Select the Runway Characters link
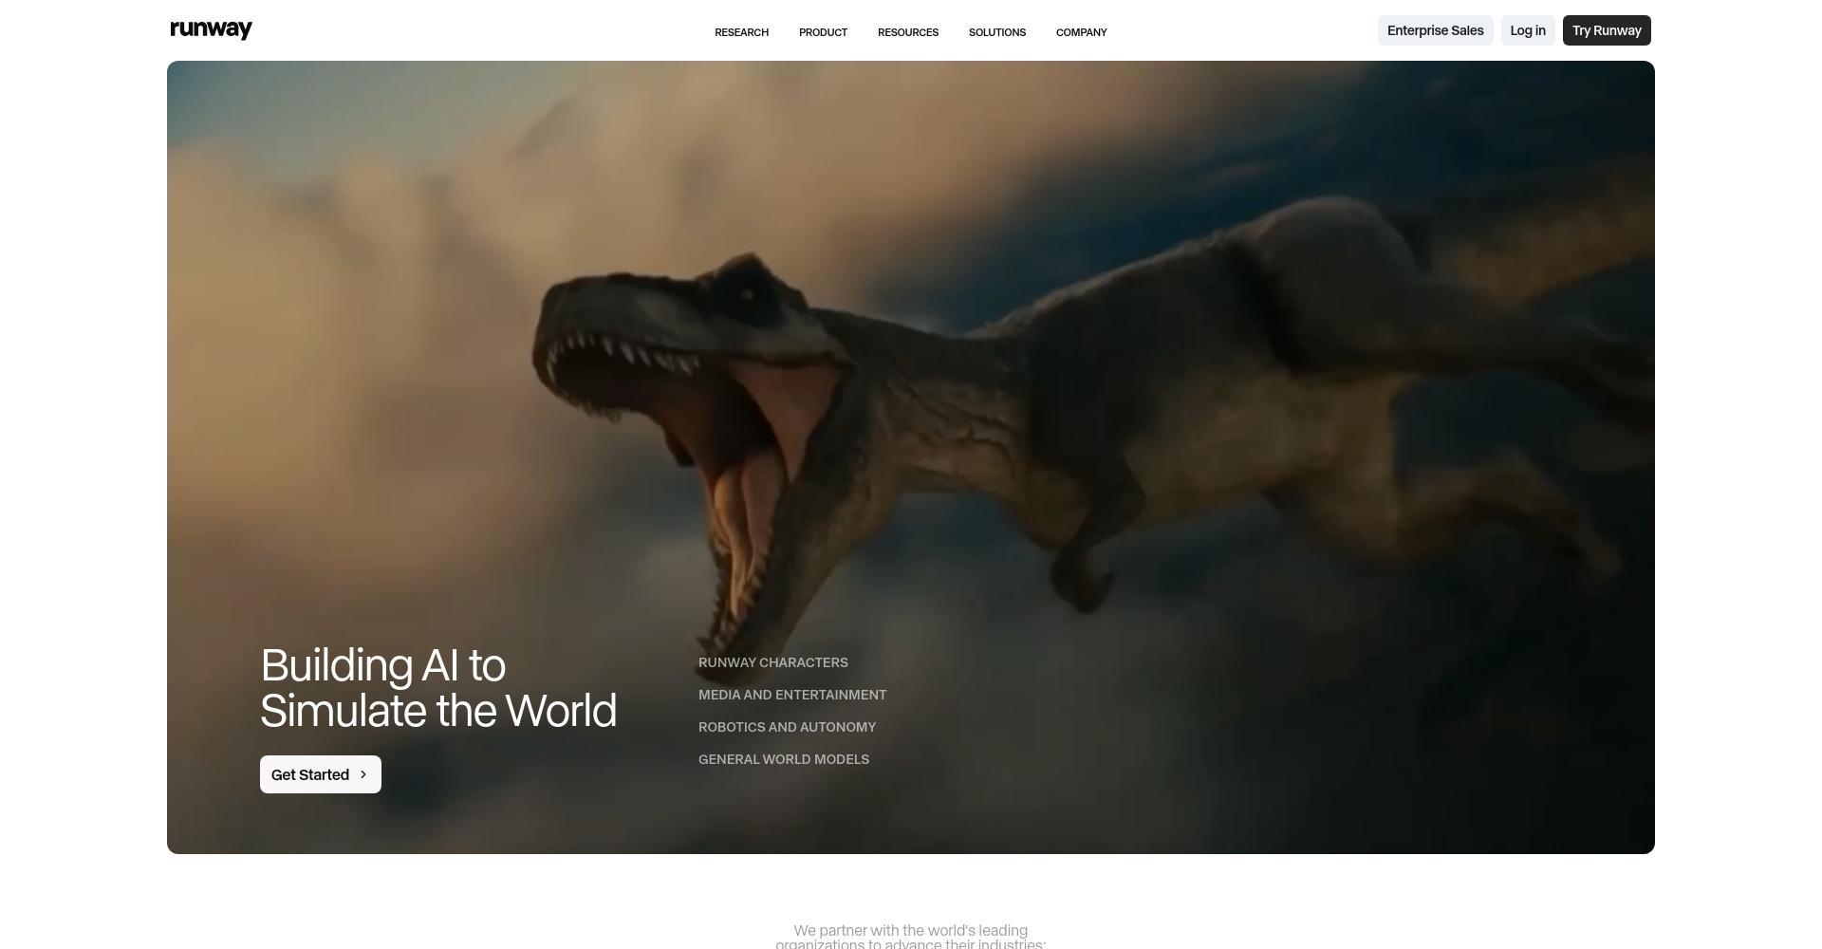1822x949 pixels. pos(772,662)
